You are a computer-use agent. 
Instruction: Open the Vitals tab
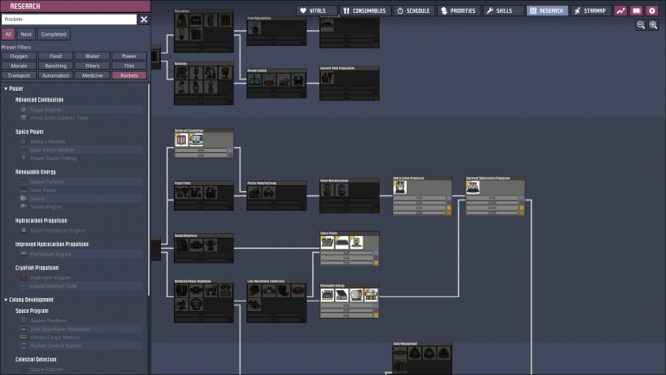click(317, 10)
